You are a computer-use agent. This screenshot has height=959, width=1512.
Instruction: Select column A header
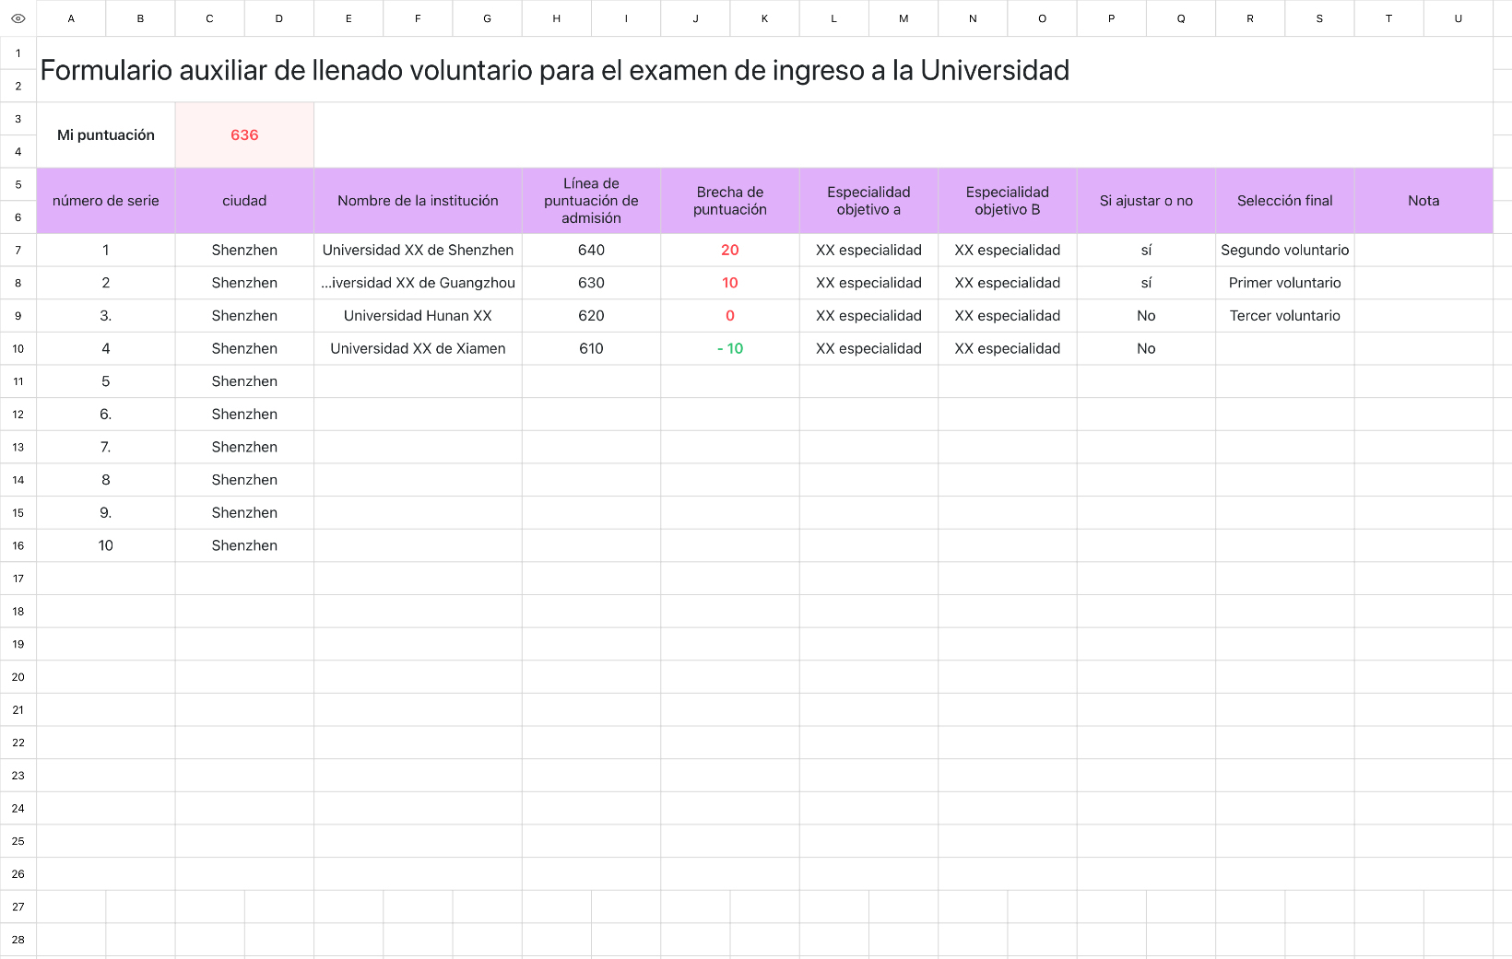click(71, 18)
